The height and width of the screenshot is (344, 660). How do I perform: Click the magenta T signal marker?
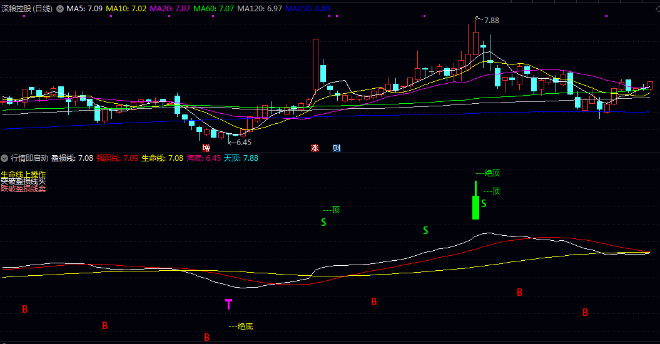[x=228, y=305]
